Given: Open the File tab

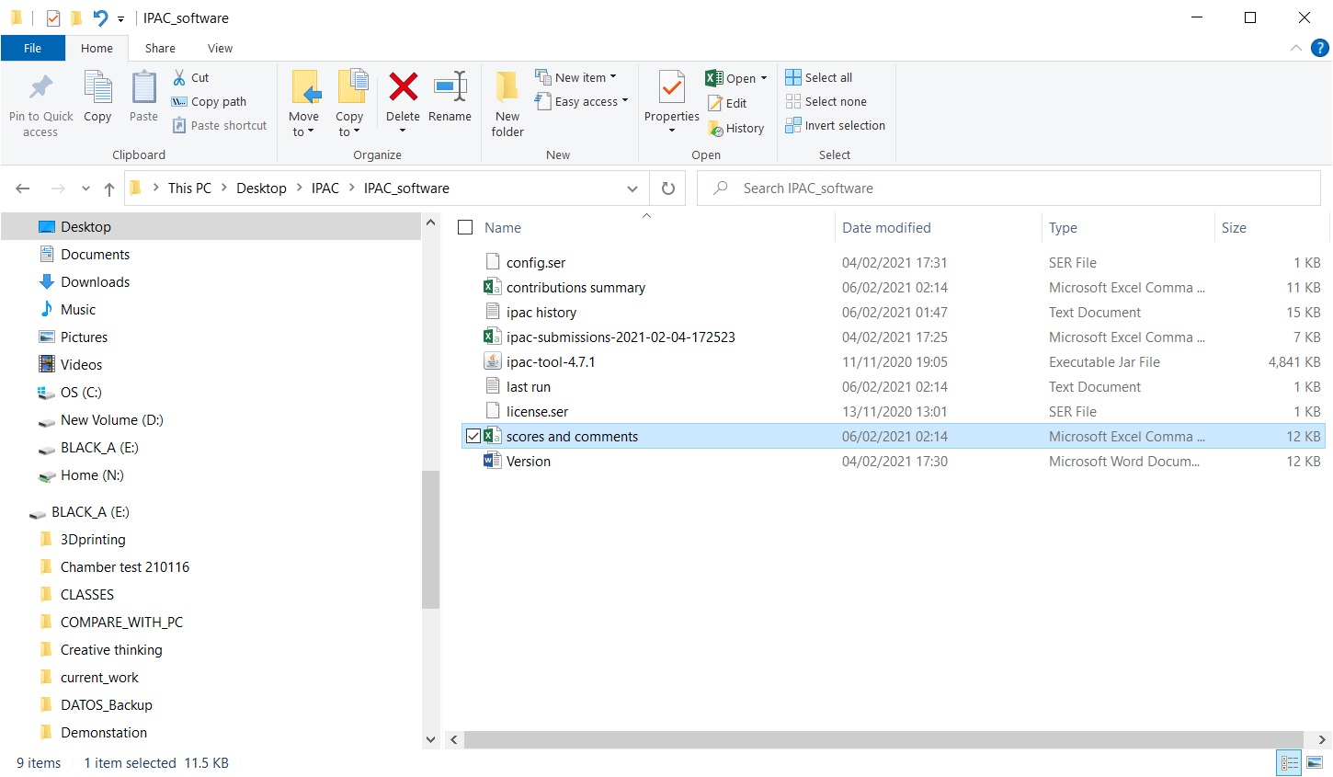Looking at the screenshot, I should point(32,48).
